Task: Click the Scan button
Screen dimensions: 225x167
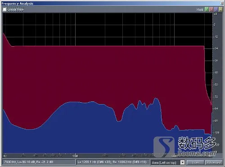Action: point(195,163)
